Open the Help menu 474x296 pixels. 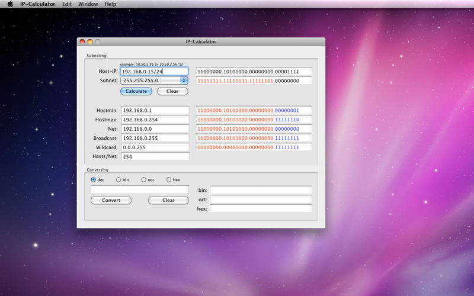pos(110,4)
